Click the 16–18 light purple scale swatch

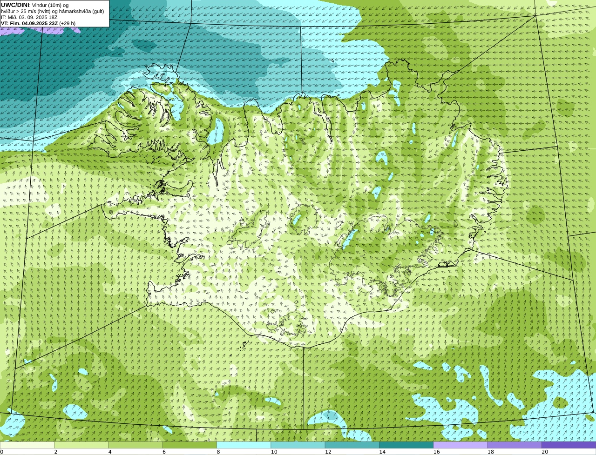(461, 445)
